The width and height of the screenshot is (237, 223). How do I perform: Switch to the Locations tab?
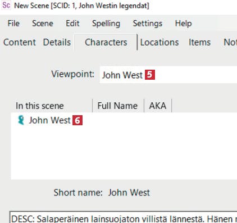(x=159, y=42)
